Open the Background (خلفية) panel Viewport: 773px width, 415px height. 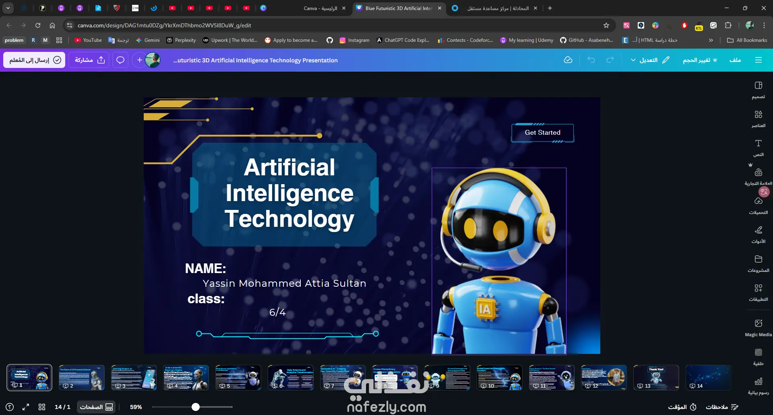[x=758, y=357]
